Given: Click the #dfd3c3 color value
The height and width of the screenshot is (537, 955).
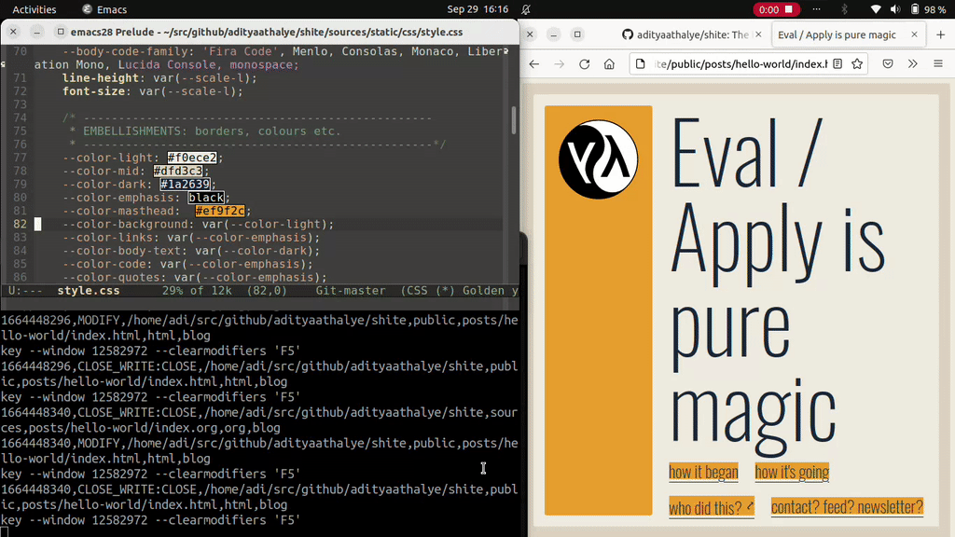Looking at the screenshot, I should point(178,172).
